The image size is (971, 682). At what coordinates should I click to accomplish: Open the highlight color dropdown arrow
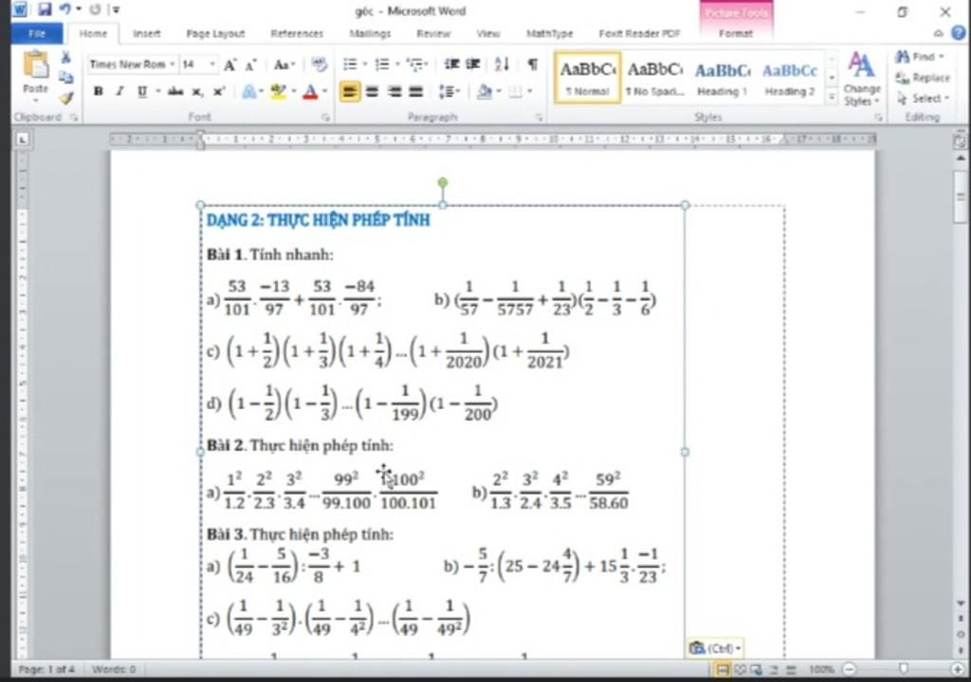tap(293, 92)
